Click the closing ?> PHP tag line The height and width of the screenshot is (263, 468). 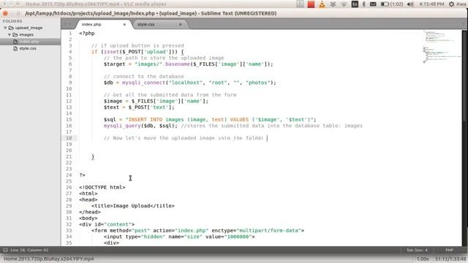pos(82,175)
